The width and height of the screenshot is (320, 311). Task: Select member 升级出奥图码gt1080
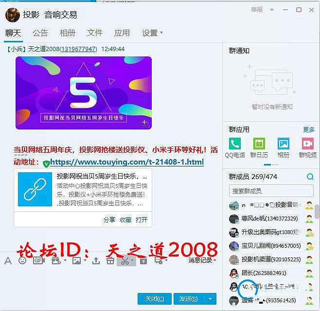pyautogui.click(x=271, y=232)
